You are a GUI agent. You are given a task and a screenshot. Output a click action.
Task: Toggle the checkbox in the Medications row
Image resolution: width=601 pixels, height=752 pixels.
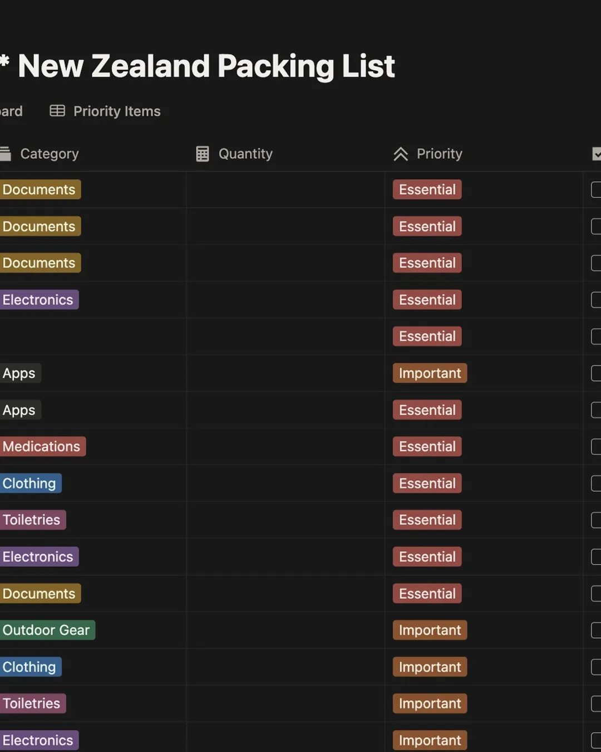[596, 447]
